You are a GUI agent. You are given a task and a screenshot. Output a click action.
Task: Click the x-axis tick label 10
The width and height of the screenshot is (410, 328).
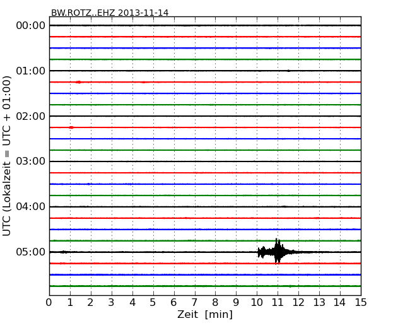[x=257, y=303]
